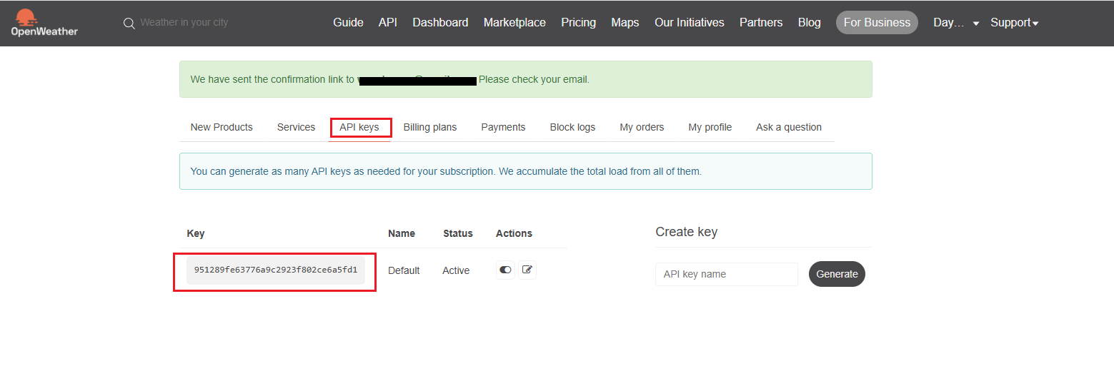Open Our Initiatives page
Viewport: 1114px width, 376px height.
coord(690,23)
